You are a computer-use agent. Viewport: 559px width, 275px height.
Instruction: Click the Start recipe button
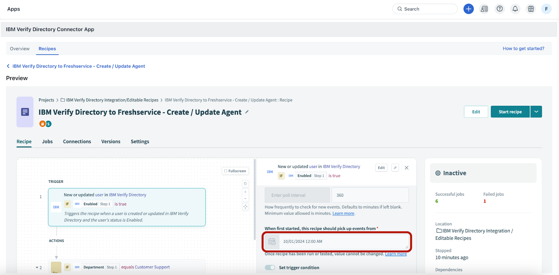(x=510, y=112)
